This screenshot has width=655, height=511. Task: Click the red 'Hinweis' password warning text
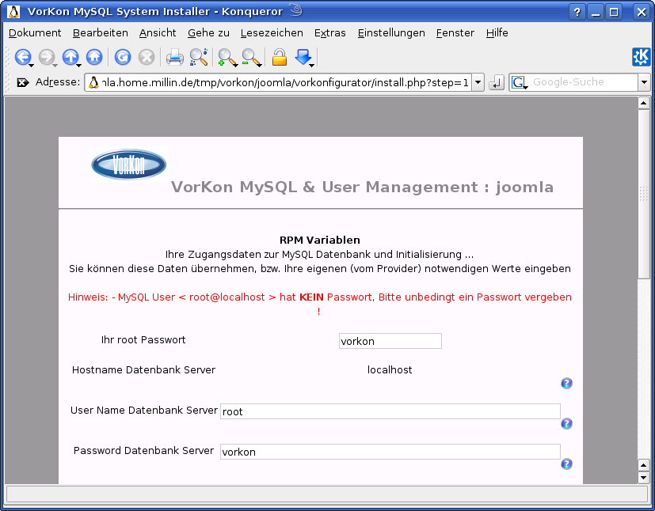(x=319, y=304)
